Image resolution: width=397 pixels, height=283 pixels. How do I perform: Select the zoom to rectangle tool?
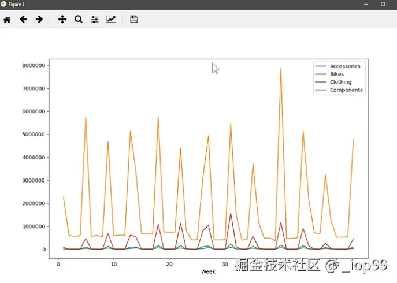79,19
